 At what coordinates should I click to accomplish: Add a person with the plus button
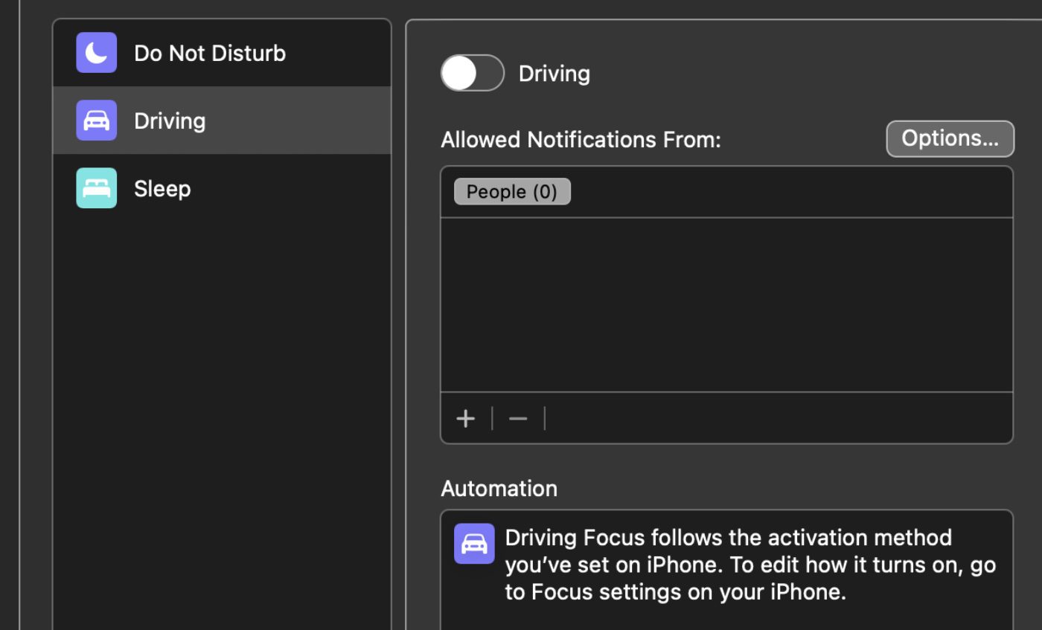(x=466, y=419)
